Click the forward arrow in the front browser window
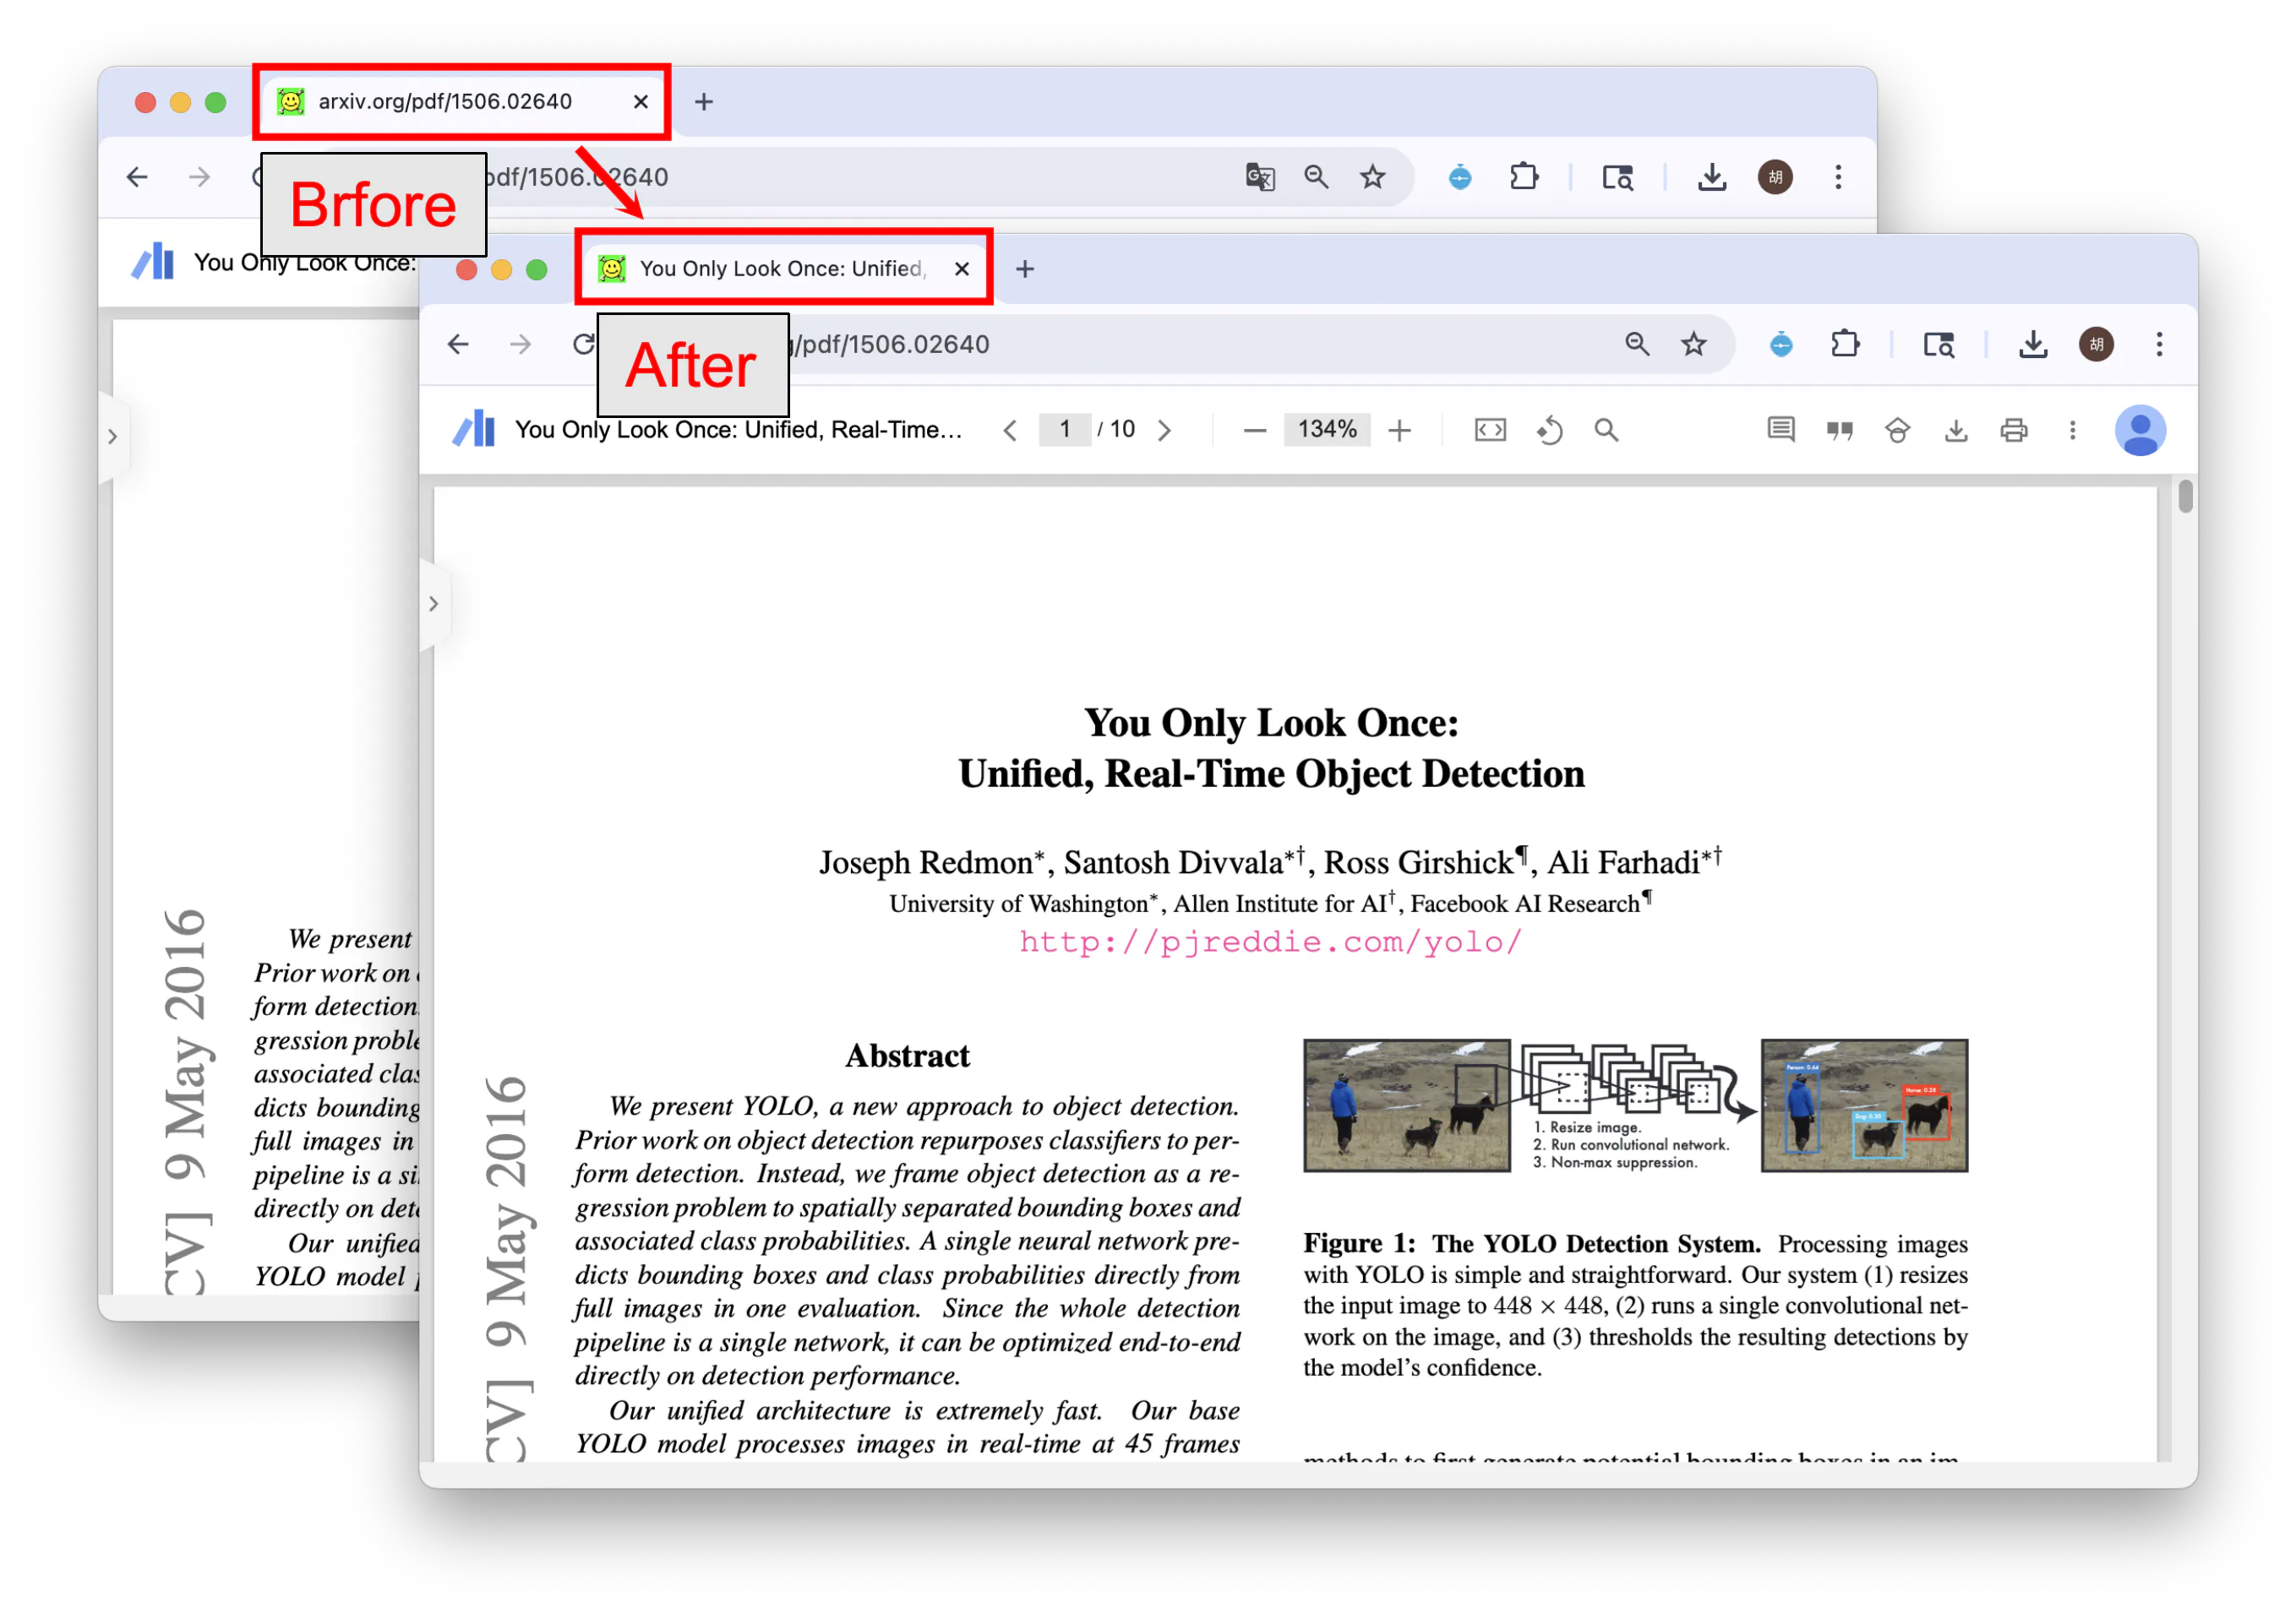Viewport: 2296px width, 1618px height. [520, 345]
